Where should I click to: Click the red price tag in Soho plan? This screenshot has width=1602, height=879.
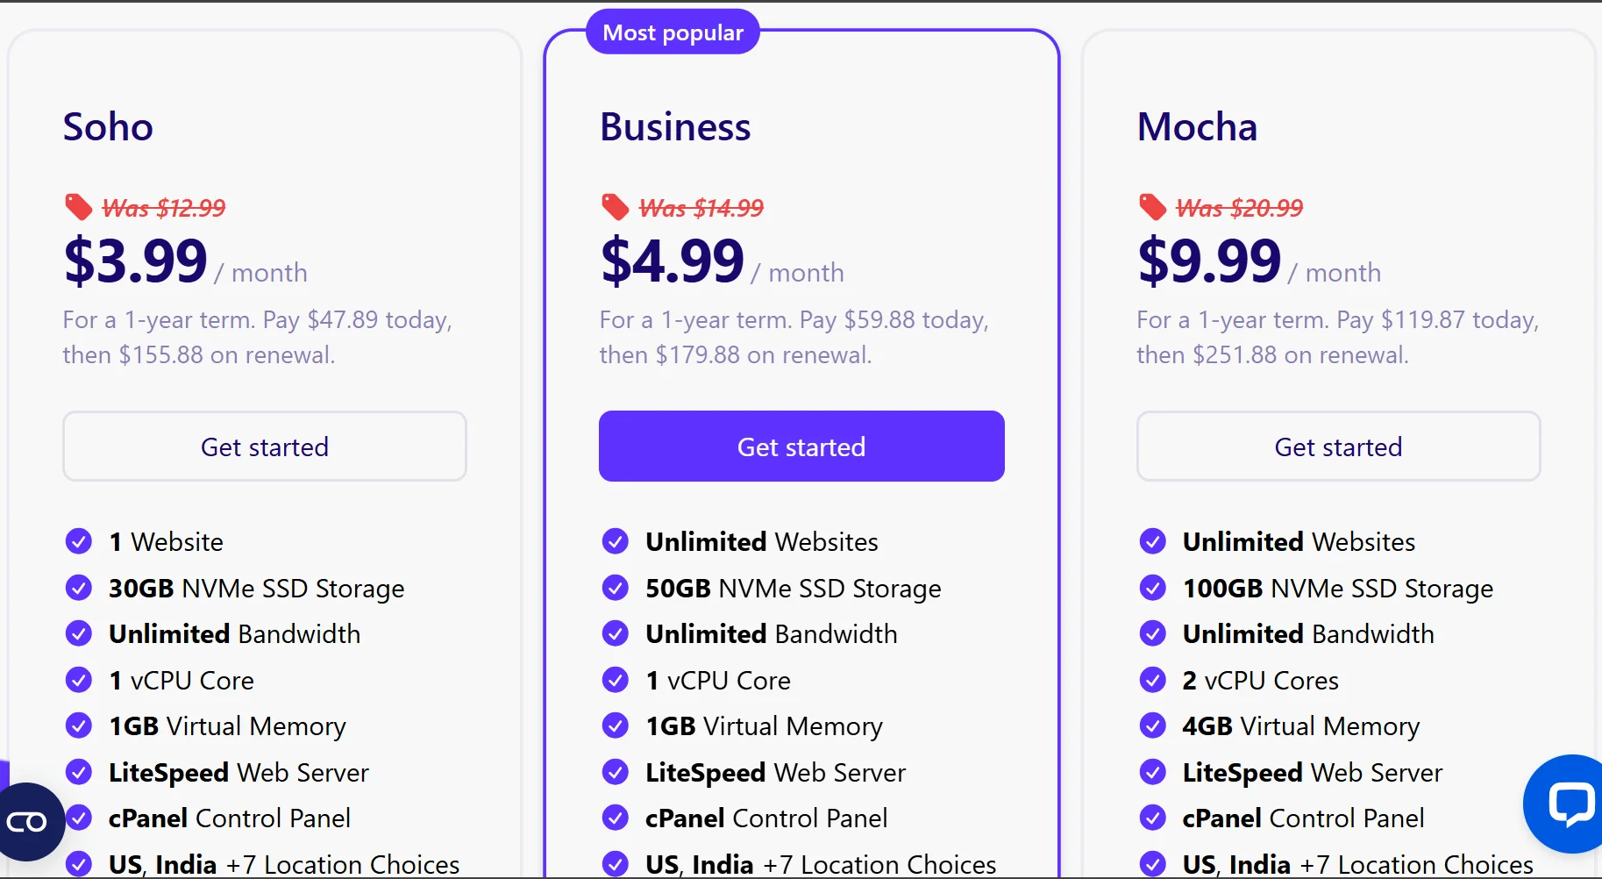[79, 207]
